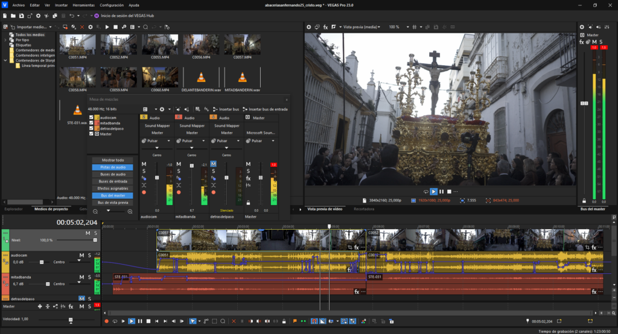Viewport: 618px width, 334px height.
Task: Open the Herramientas menu
Action: 83,5
